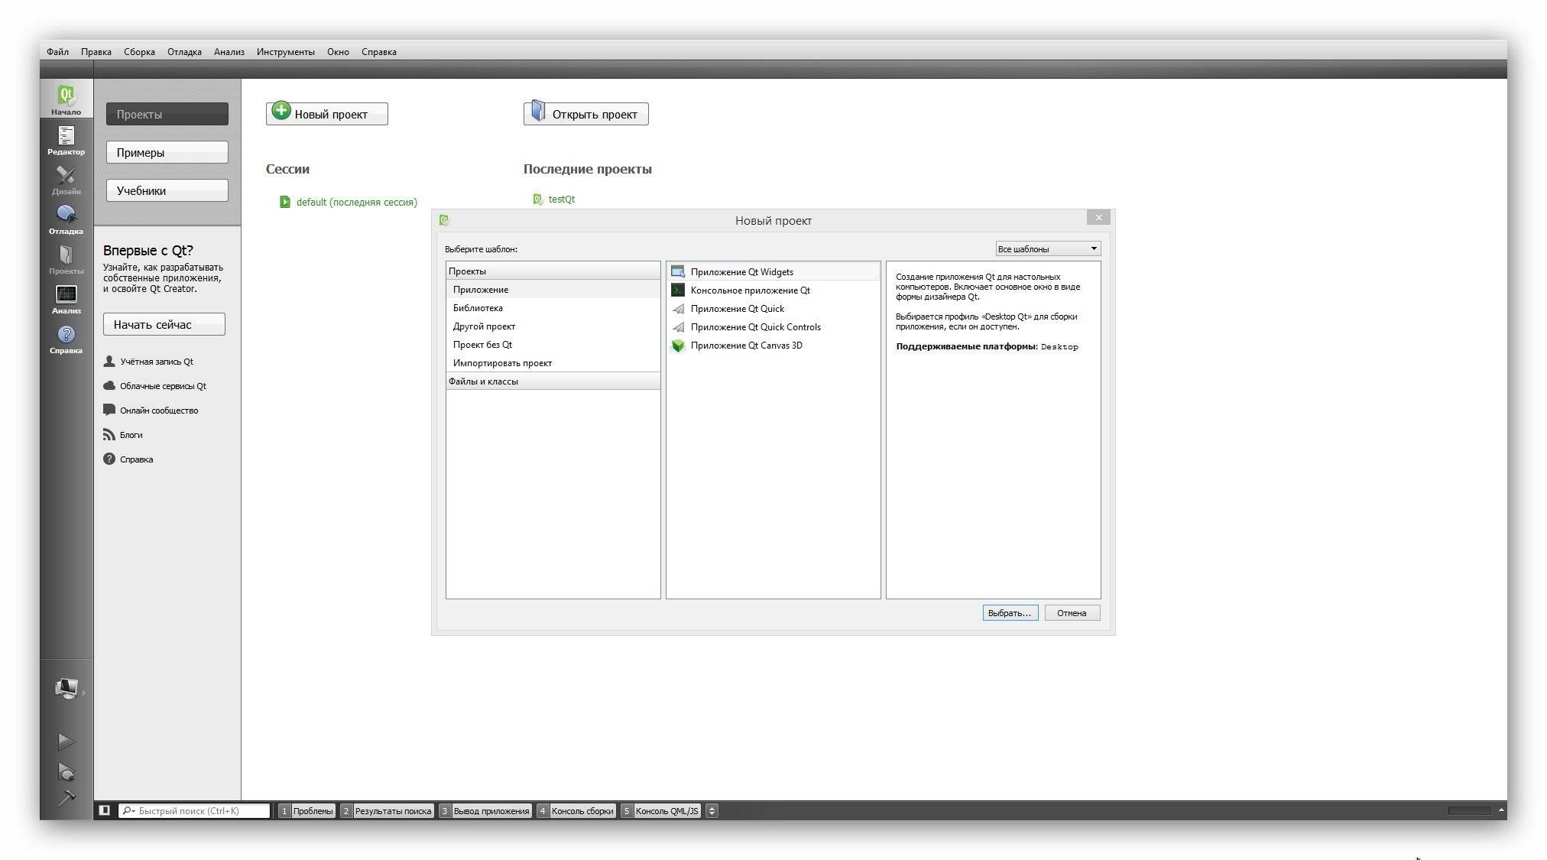Viewport: 1547px width, 860px height.
Task: Open the Вывод приложения output pane
Action: pos(485,810)
